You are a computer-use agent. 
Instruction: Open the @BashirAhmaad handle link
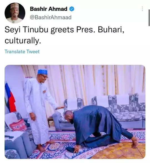click(51, 17)
